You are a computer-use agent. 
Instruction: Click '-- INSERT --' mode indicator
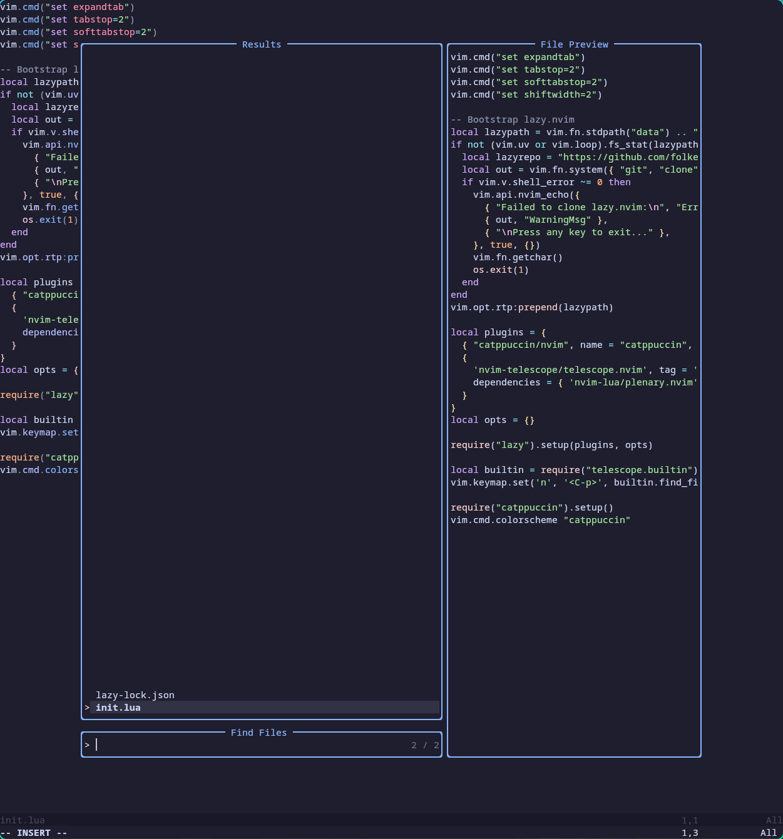click(x=34, y=833)
